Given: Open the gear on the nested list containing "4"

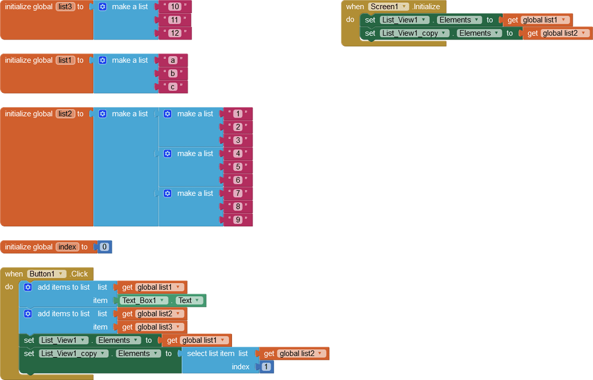Looking at the screenshot, I should [167, 153].
